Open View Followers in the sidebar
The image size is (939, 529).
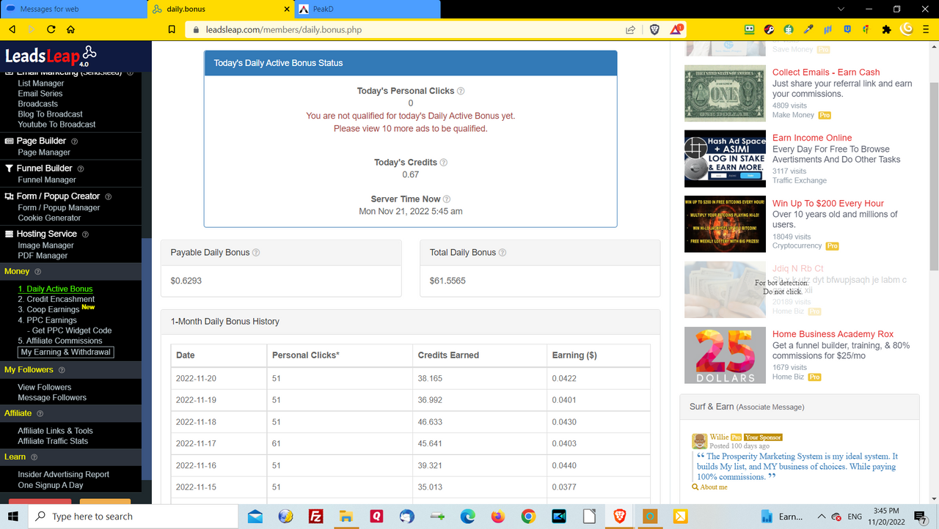45,387
